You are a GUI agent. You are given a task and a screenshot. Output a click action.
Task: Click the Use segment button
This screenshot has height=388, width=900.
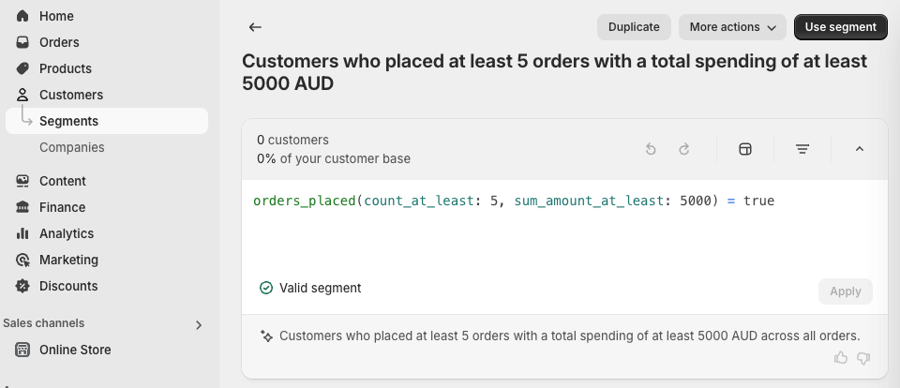click(x=840, y=27)
